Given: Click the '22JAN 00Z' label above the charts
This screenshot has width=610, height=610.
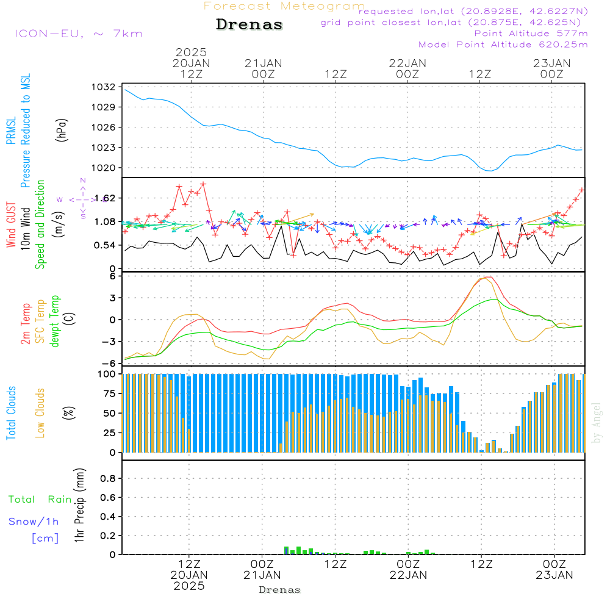Looking at the screenshot, I should click(407, 68).
